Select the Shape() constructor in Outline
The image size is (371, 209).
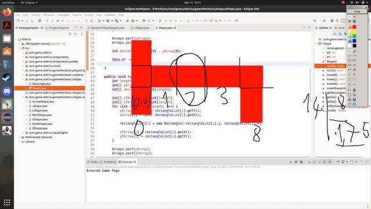pos(331,62)
